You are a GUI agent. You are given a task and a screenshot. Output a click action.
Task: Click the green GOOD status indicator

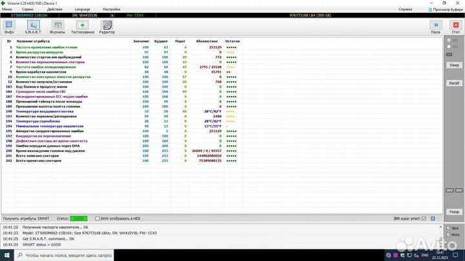click(79, 218)
